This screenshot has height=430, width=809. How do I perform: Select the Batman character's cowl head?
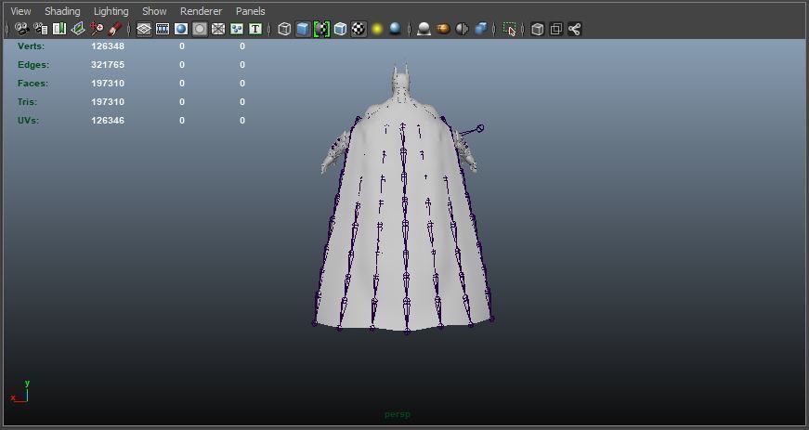coord(401,82)
